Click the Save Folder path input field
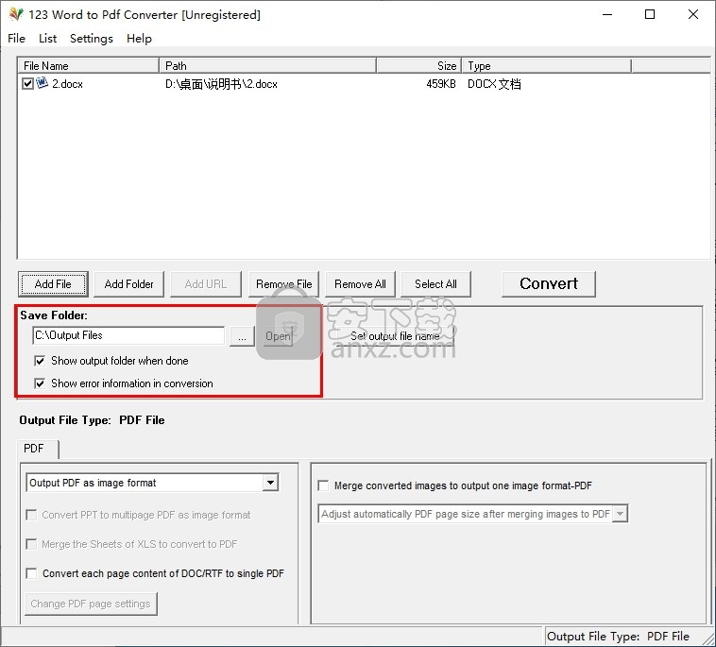The image size is (716, 647). pyautogui.click(x=128, y=335)
